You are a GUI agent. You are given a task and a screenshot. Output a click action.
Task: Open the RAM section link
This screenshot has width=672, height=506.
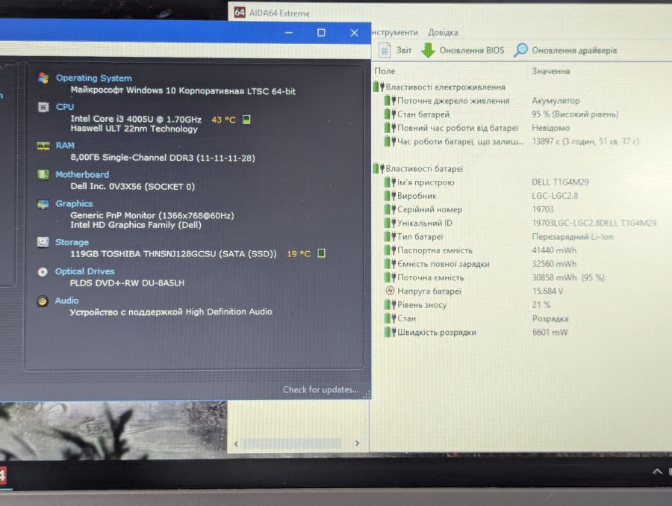65,146
